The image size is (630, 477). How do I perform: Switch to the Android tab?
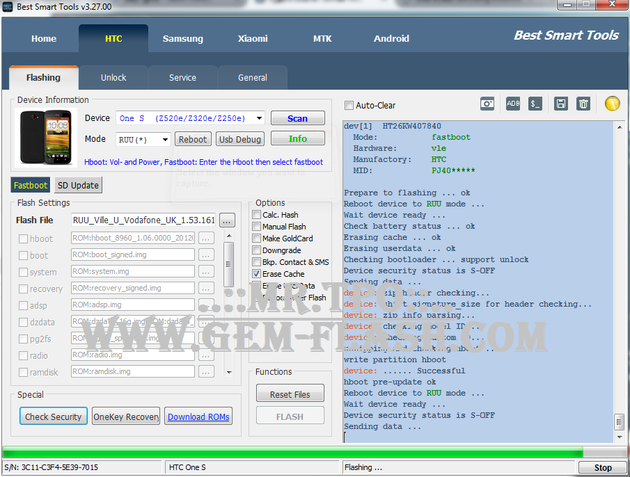click(x=391, y=38)
